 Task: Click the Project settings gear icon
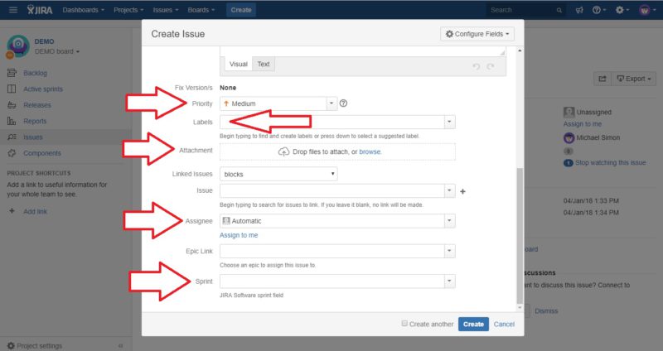[11, 345]
